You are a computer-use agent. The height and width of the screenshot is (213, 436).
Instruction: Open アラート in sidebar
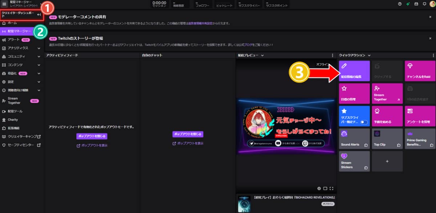click(x=22, y=39)
